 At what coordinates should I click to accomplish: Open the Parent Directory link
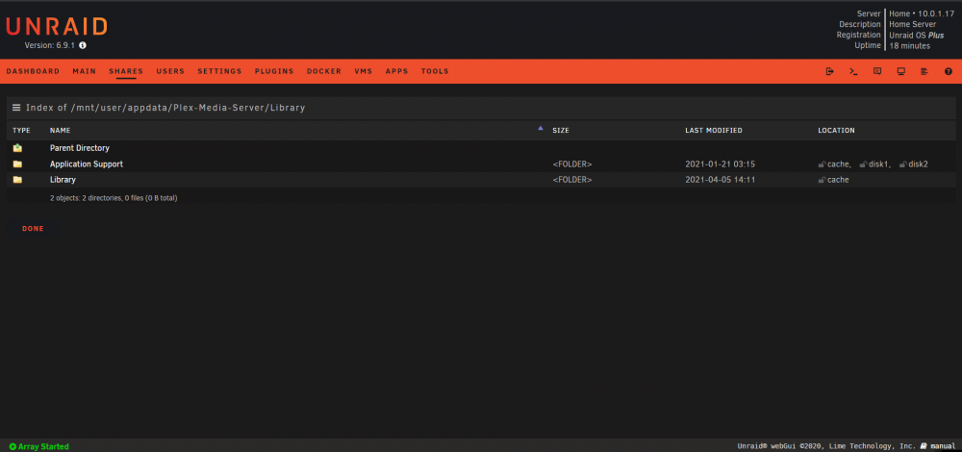[x=80, y=148]
